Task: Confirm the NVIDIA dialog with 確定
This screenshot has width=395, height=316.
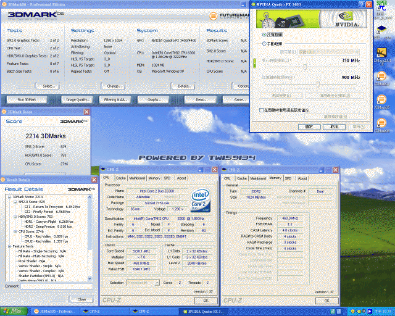Action: [x=309, y=127]
